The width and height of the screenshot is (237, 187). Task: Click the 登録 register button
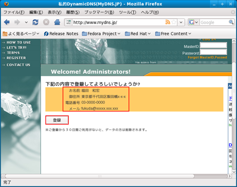57,120
